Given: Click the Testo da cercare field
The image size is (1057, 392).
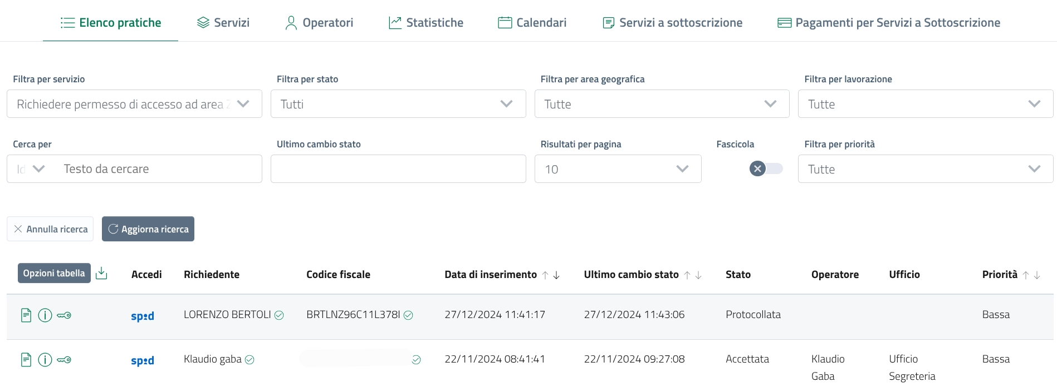Looking at the screenshot, I should (159, 169).
